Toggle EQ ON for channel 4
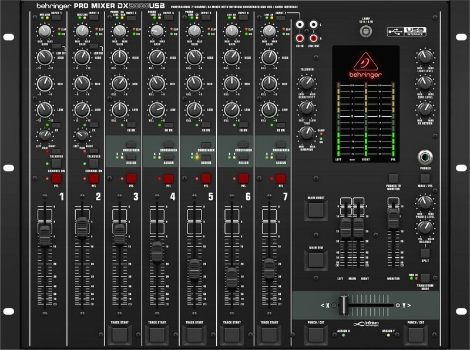The image size is (470, 350). tap(169, 125)
